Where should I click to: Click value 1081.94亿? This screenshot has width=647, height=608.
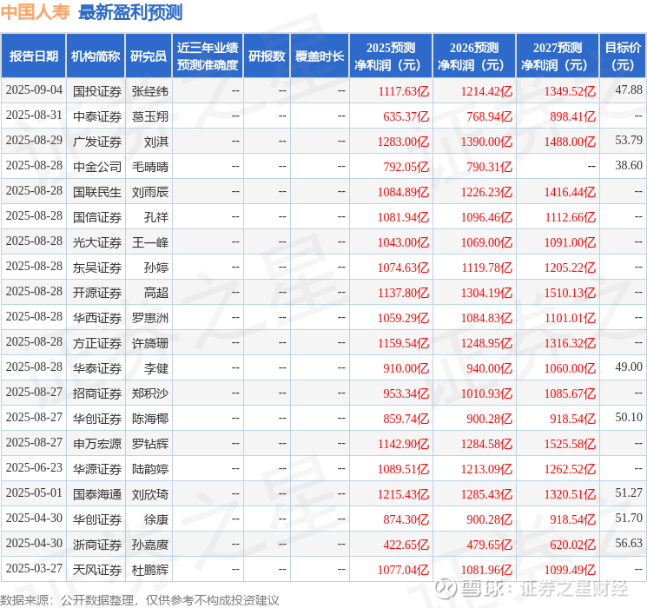point(404,217)
